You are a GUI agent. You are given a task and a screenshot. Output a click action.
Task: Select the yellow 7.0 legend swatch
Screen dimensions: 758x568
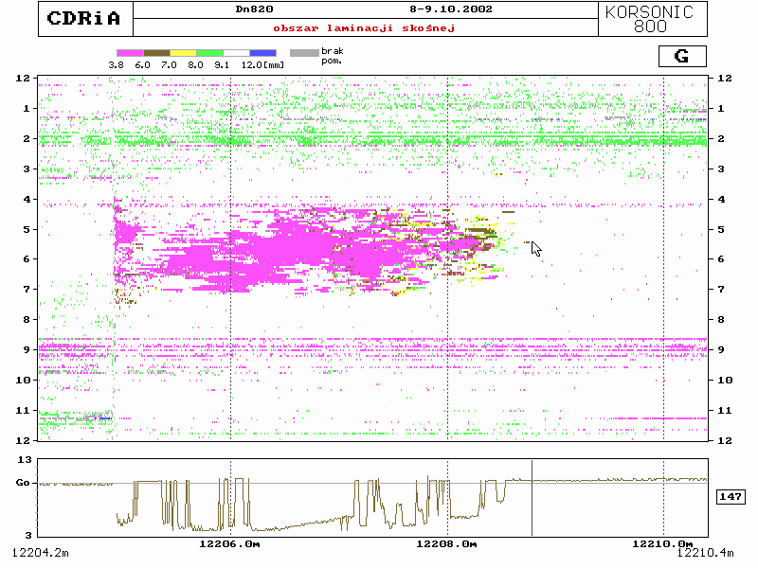coord(183,53)
